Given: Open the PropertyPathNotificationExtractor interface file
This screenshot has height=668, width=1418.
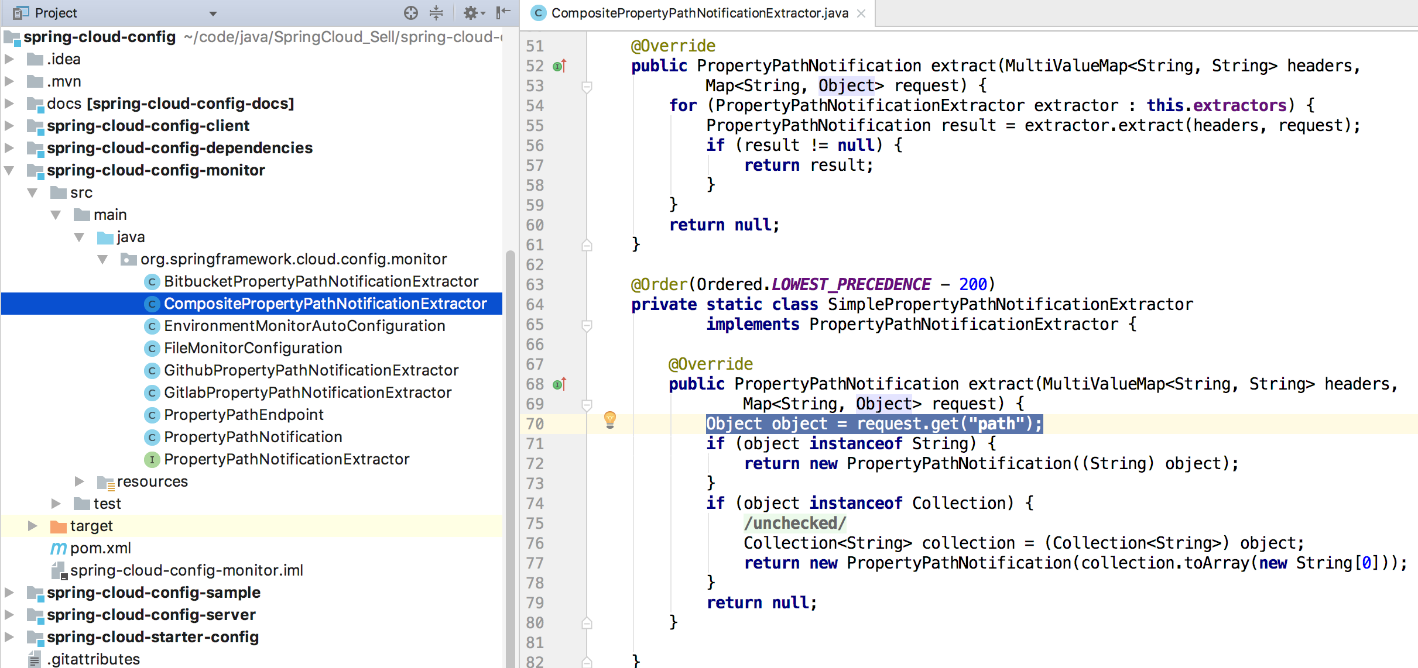Looking at the screenshot, I should pyautogui.click(x=286, y=459).
